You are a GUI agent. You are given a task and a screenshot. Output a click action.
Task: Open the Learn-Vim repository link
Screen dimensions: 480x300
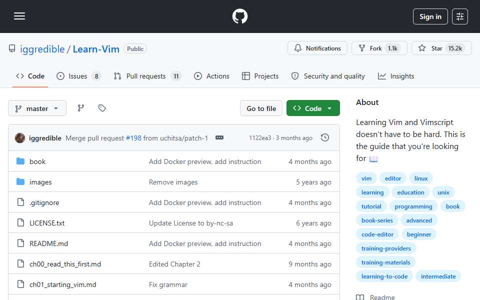pos(96,49)
